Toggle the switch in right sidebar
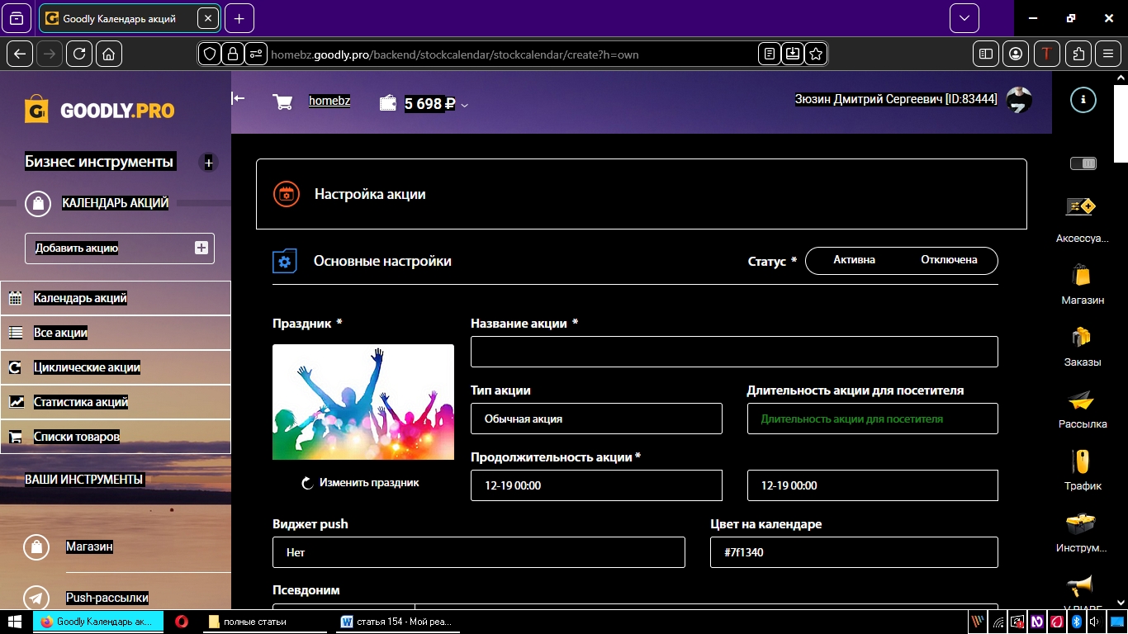The height and width of the screenshot is (634, 1128). (x=1083, y=163)
